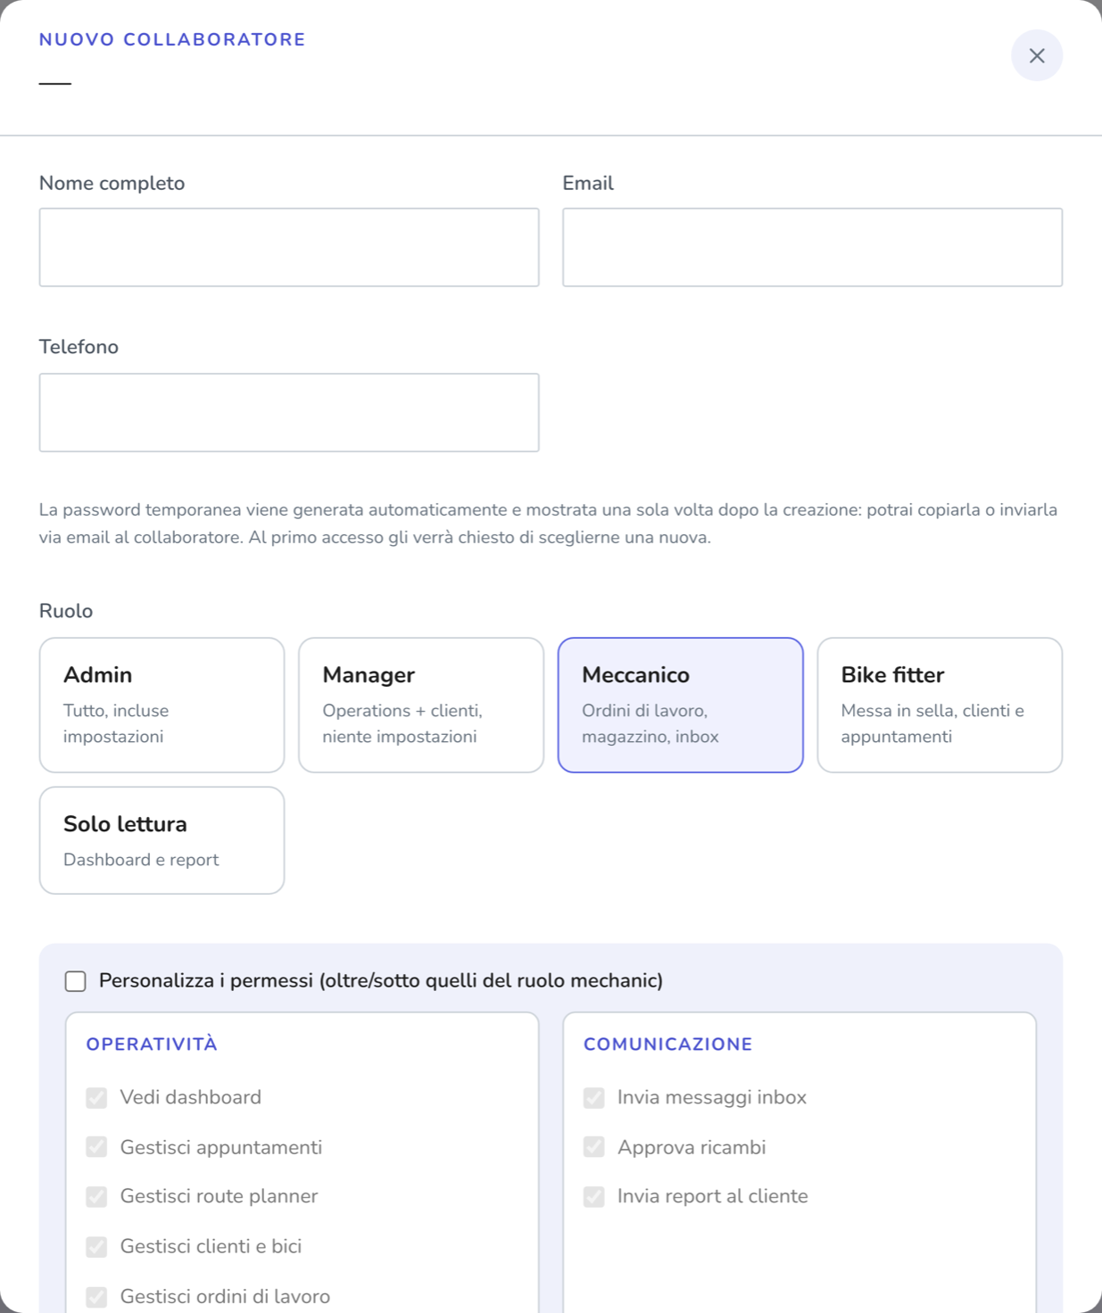Click the Comunicazione section heading
The height and width of the screenshot is (1313, 1102).
tap(668, 1044)
